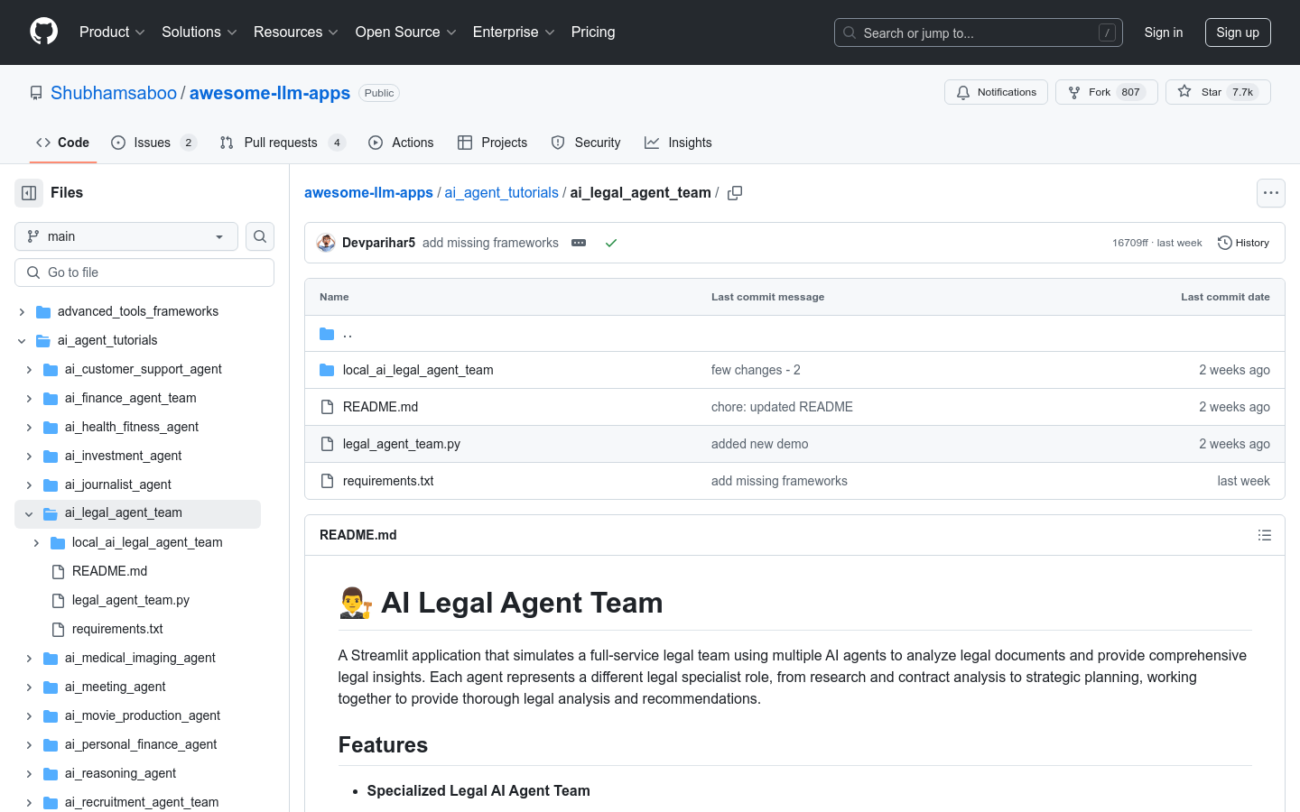The width and height of the screenshot is (1300, 812).
Task: Switch to the Pull requests tab
Action: (282, 142)
